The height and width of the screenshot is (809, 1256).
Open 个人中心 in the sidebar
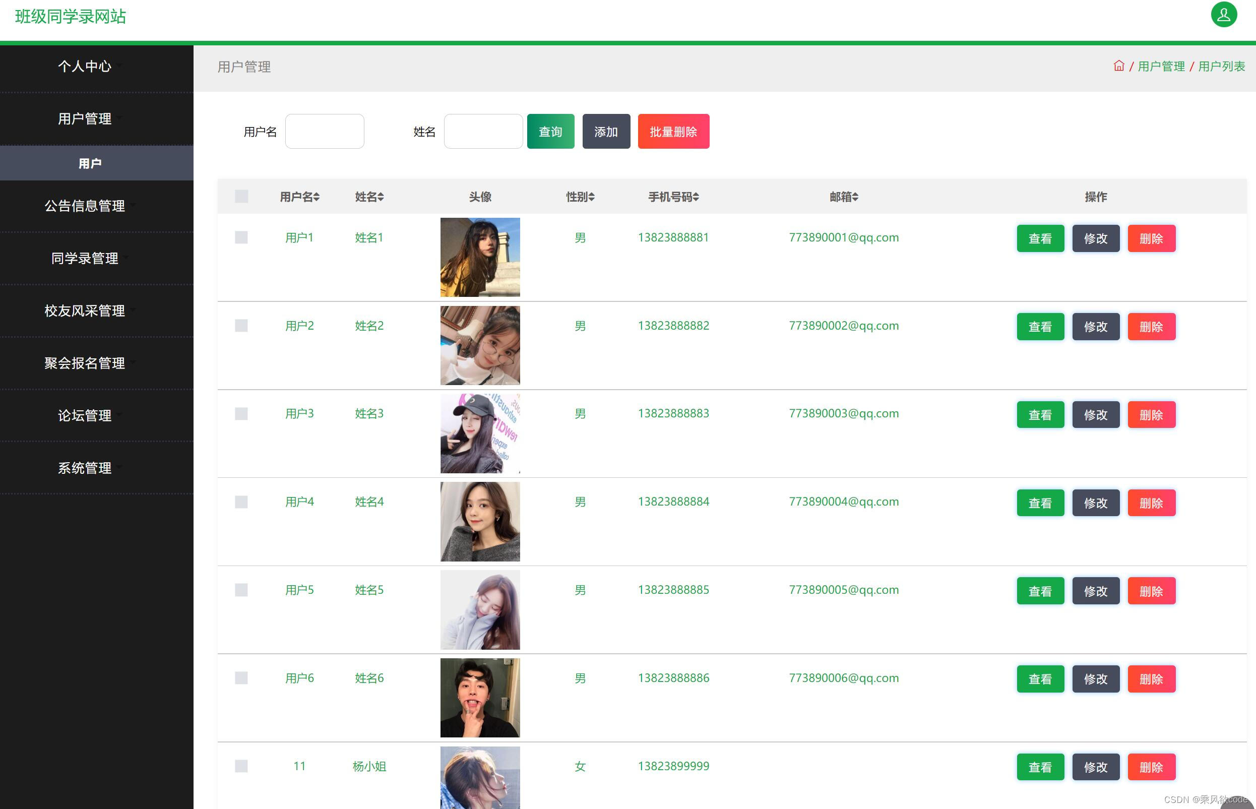(x=85, y=66)
